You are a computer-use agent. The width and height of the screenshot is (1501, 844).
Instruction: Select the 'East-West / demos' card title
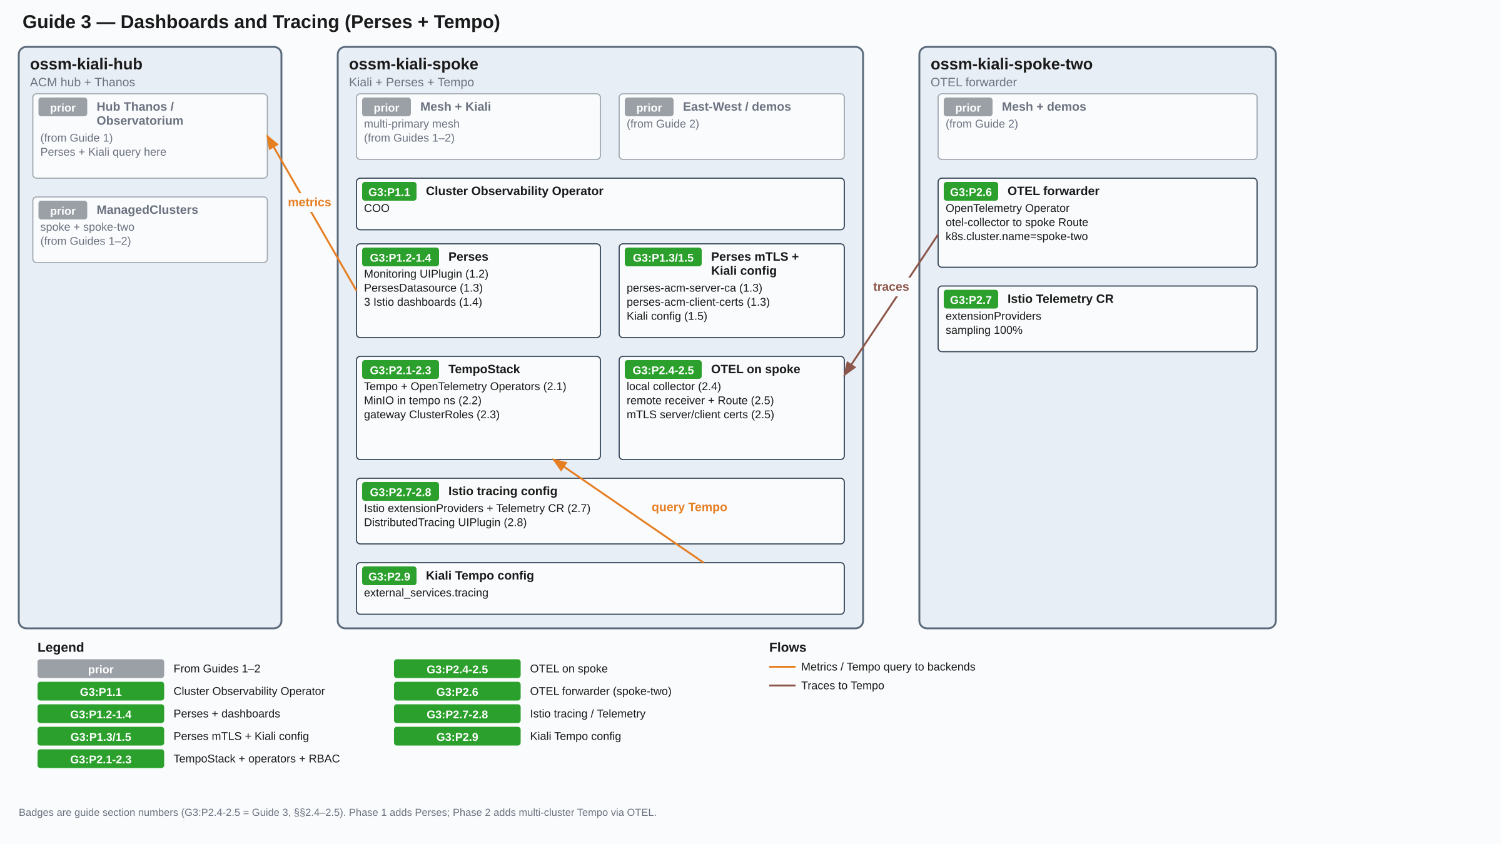[737, 107]
